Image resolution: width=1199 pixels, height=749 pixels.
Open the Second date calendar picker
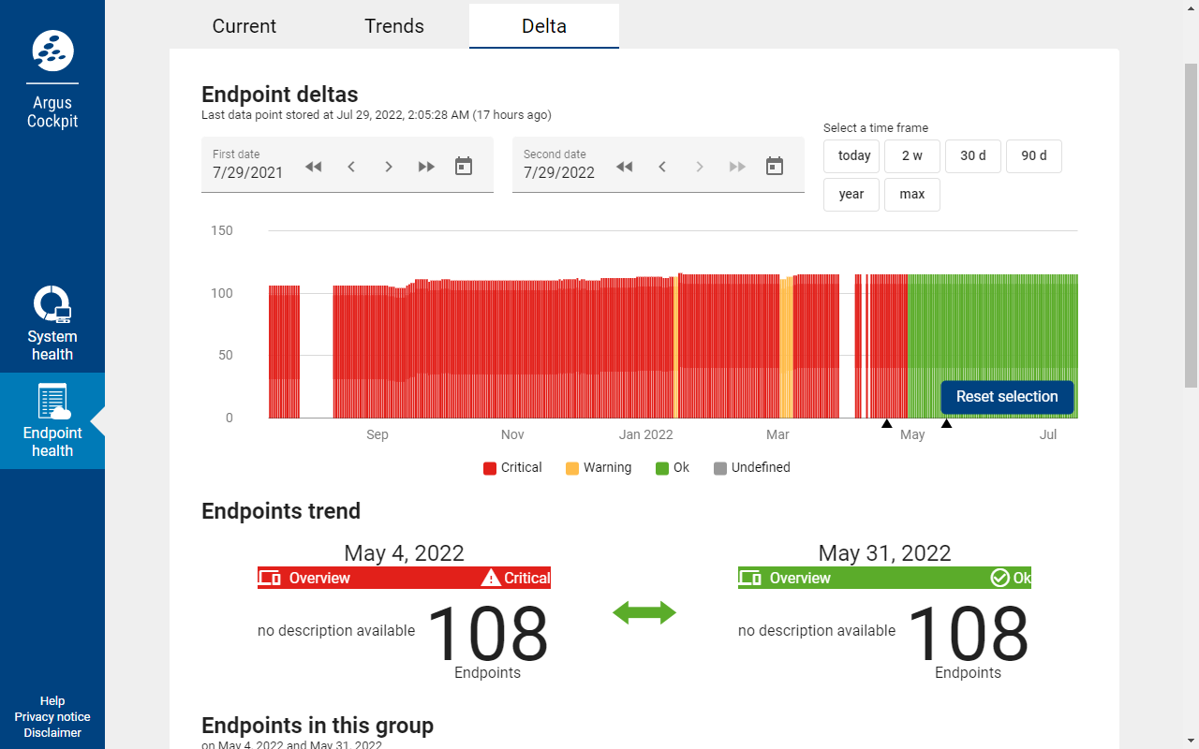pos(775,167)
